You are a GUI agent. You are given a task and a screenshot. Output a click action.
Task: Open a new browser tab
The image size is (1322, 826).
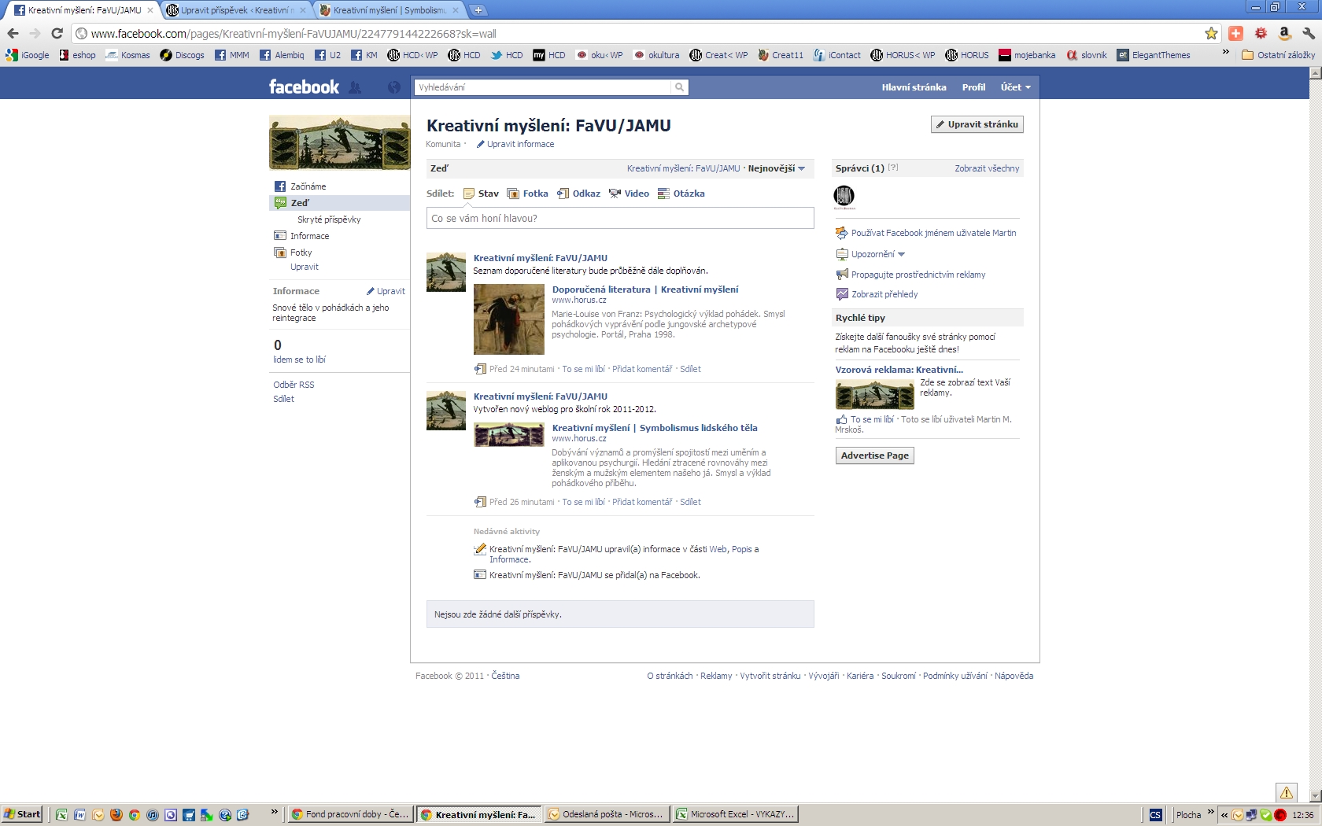pyautogui.click(x=478, y=10)
